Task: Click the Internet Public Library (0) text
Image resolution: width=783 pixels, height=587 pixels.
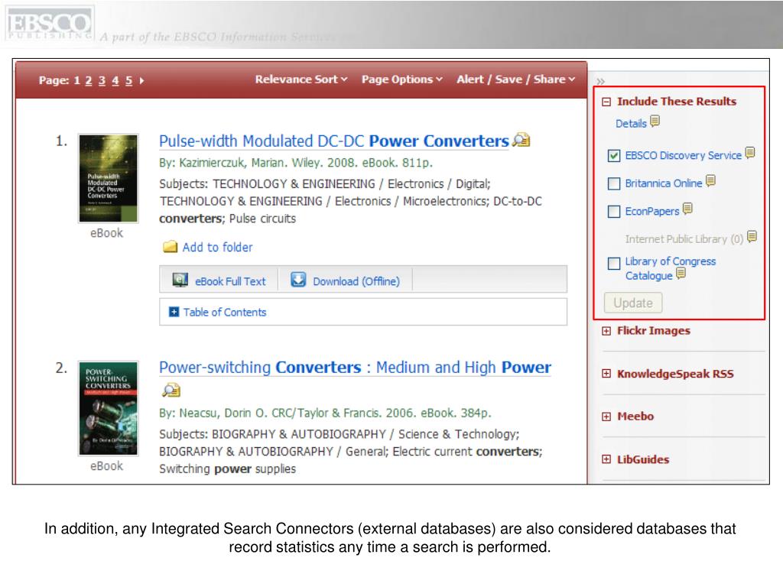Action: click(684, 239)
